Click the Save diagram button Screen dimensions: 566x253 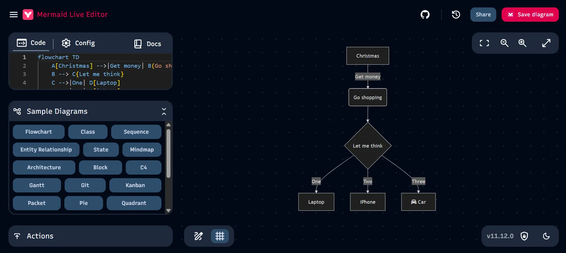(530, 15)
